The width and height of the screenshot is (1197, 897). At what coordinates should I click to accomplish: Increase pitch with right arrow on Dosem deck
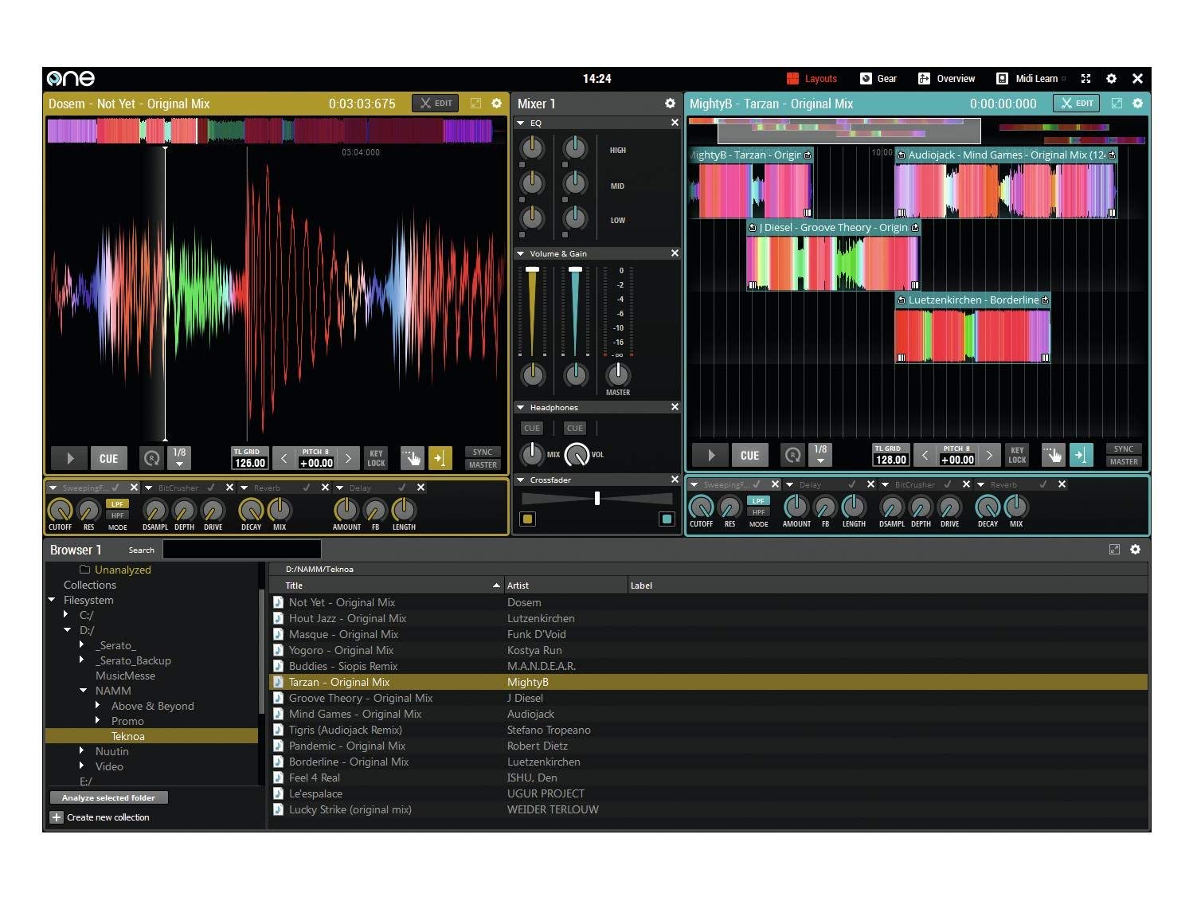click(347, 458)
